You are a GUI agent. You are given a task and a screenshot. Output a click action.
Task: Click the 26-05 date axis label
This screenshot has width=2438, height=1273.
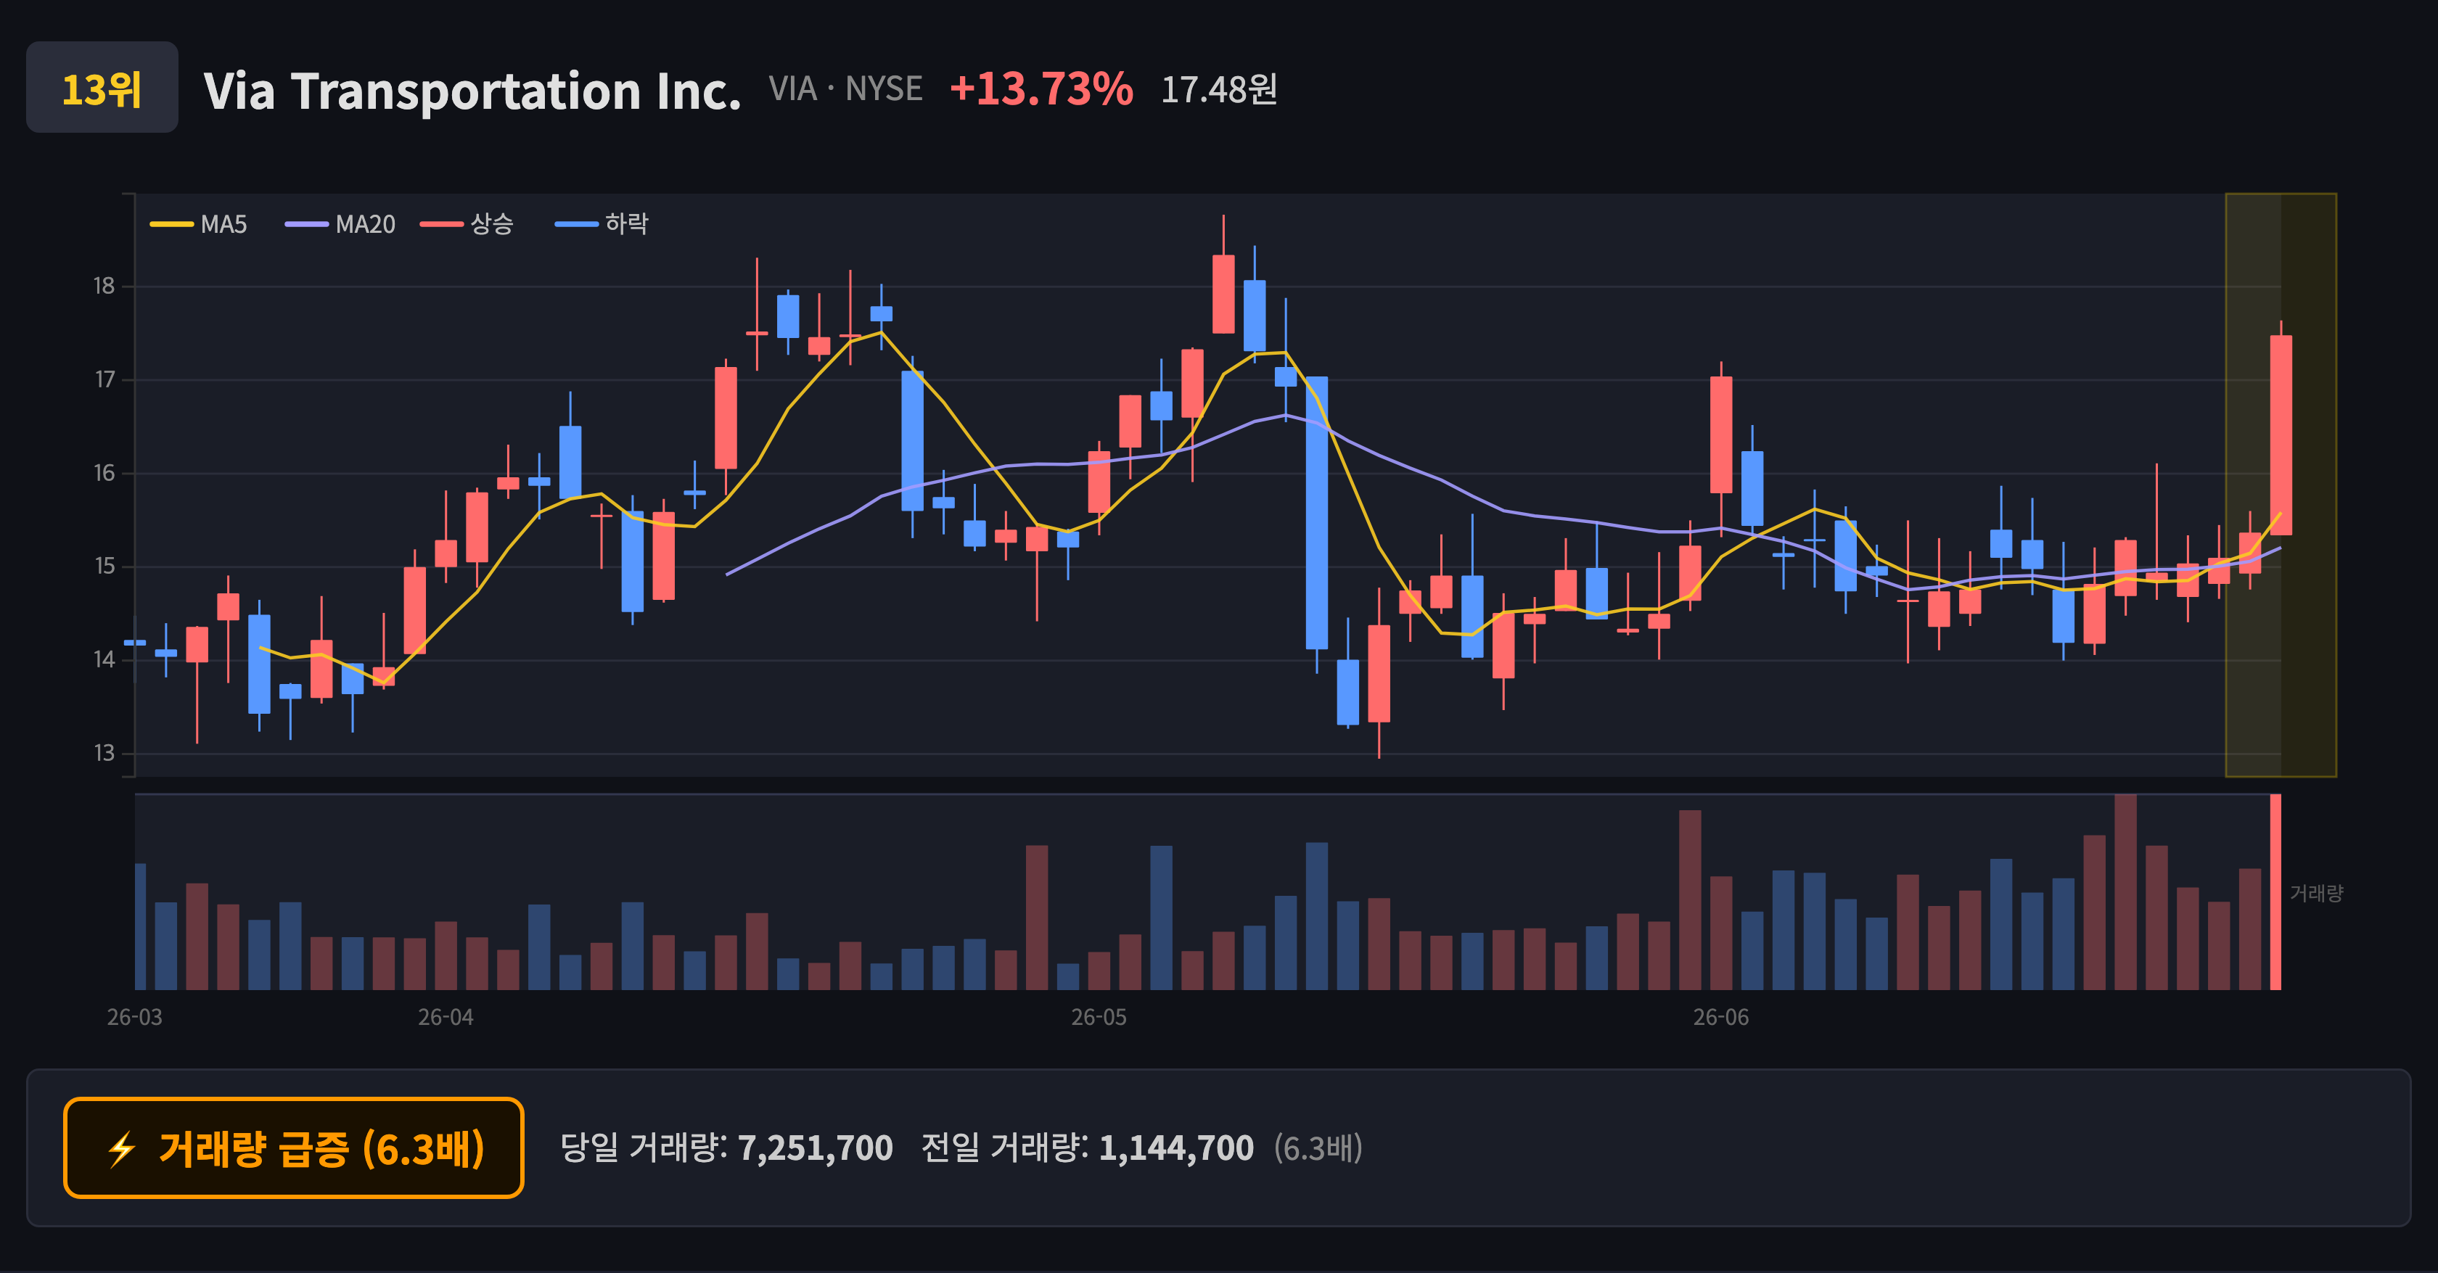coord(1099,1018)
